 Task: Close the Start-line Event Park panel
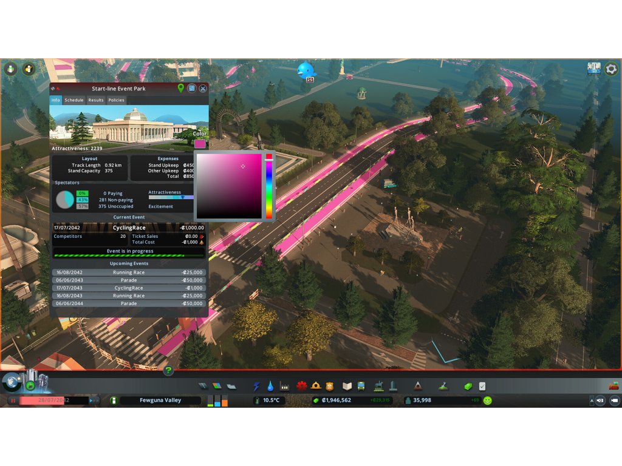[203, 89]
